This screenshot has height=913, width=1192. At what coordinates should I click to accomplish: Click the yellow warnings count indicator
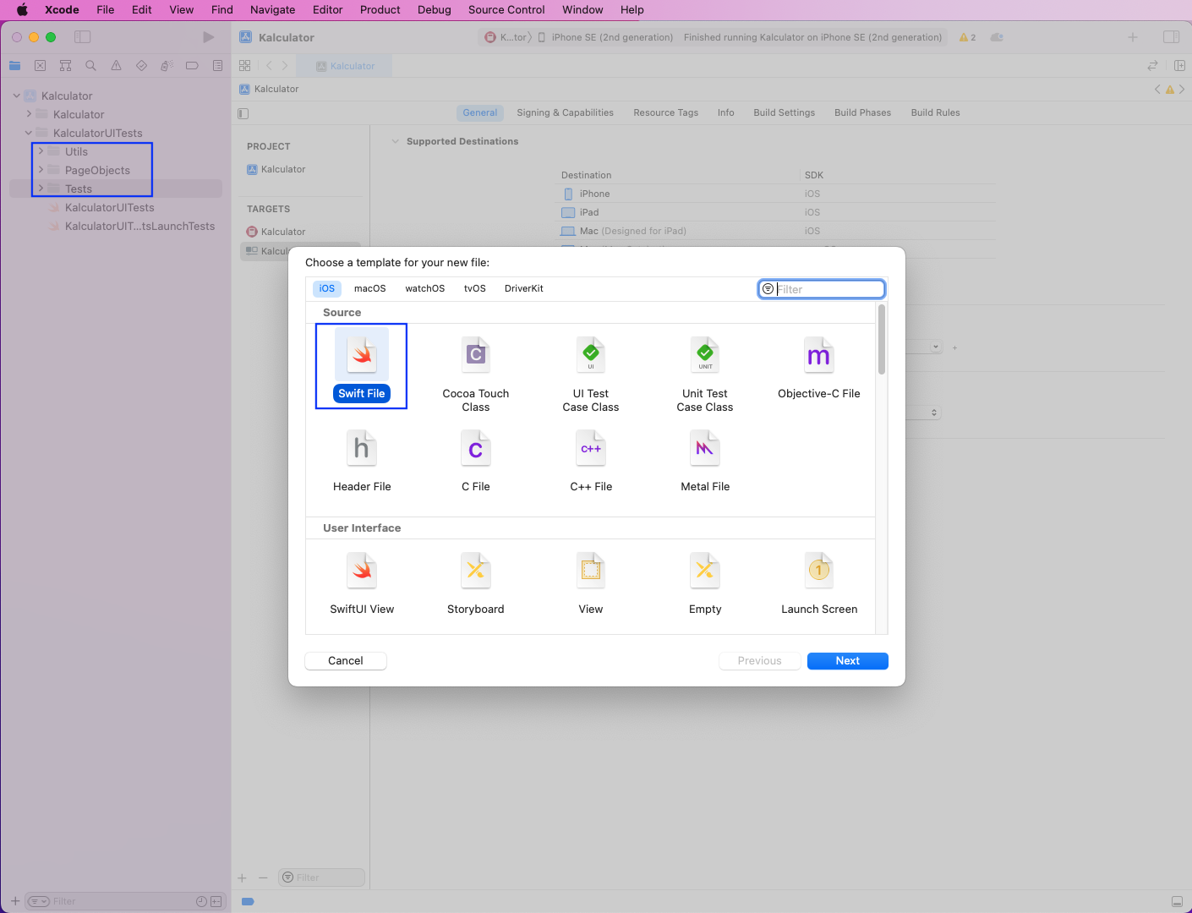[x=967, y=37]
